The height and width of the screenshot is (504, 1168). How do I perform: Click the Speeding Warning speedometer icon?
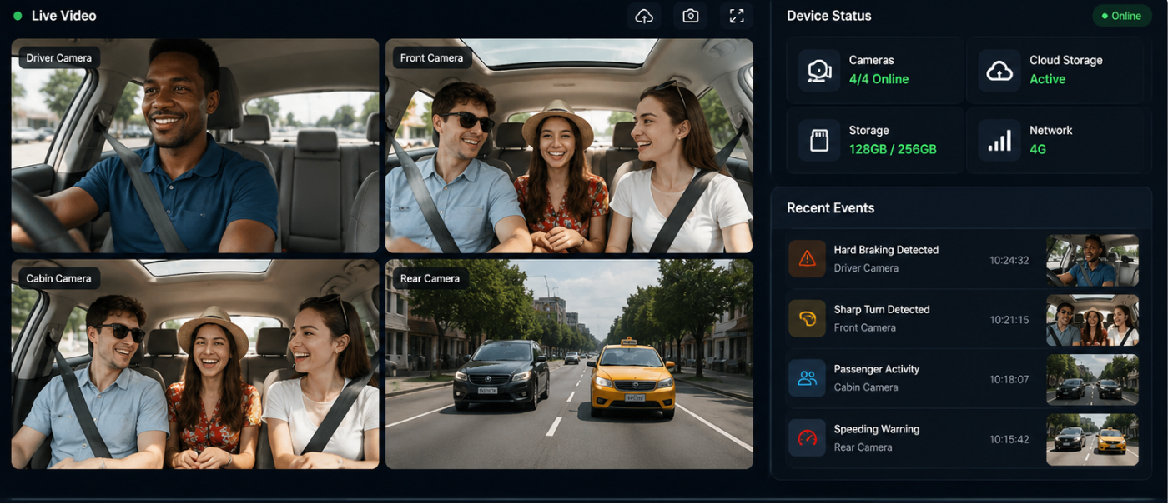[x=807, y=437]
